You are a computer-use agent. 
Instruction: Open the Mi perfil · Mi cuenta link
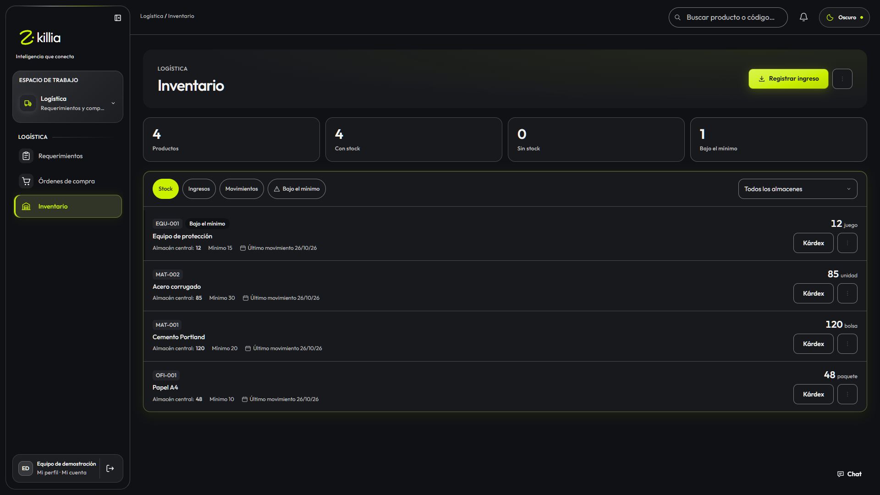(61, 473)
